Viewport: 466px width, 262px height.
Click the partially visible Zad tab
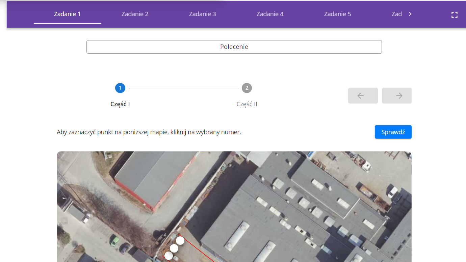click(x=396, y=14)
